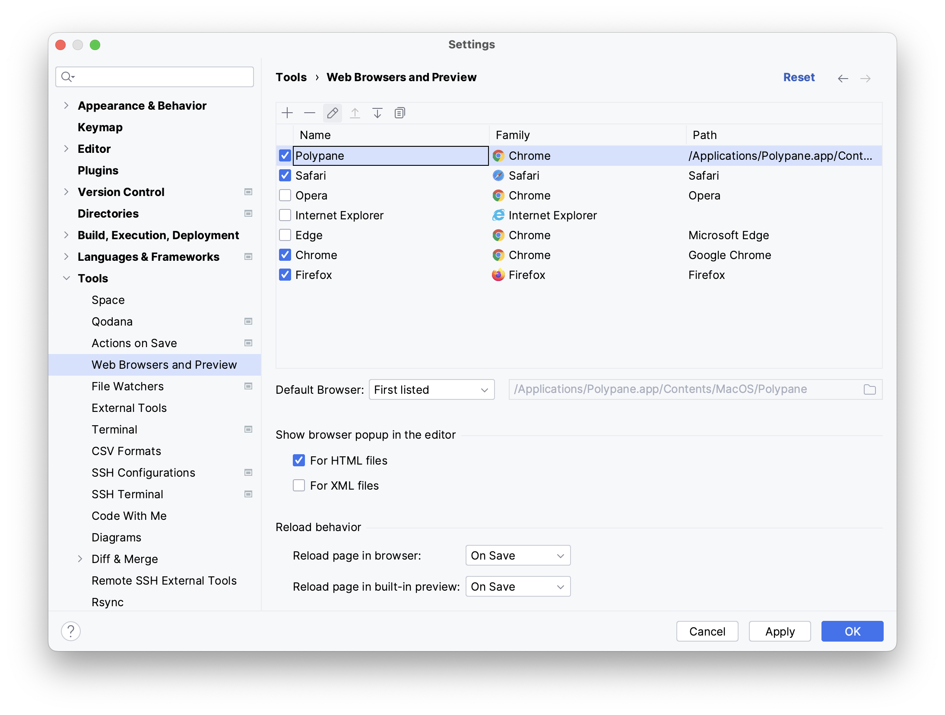Image resolution: width=945 pixels, height=715 pixels.
Task: Click the folder browse icon in path field
Action: 870,389
